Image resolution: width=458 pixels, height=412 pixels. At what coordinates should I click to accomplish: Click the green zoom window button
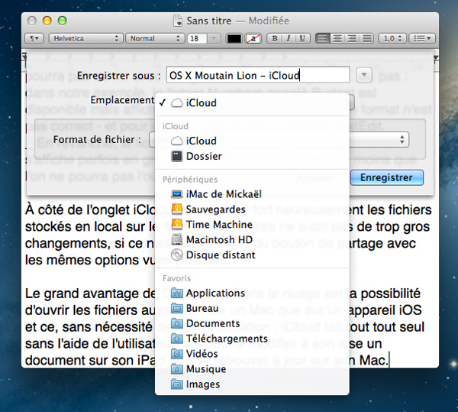pos(63,21)
